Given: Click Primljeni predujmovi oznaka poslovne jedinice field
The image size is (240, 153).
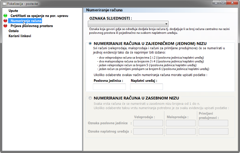Looking at the screenshot, I should pos(213,123).
